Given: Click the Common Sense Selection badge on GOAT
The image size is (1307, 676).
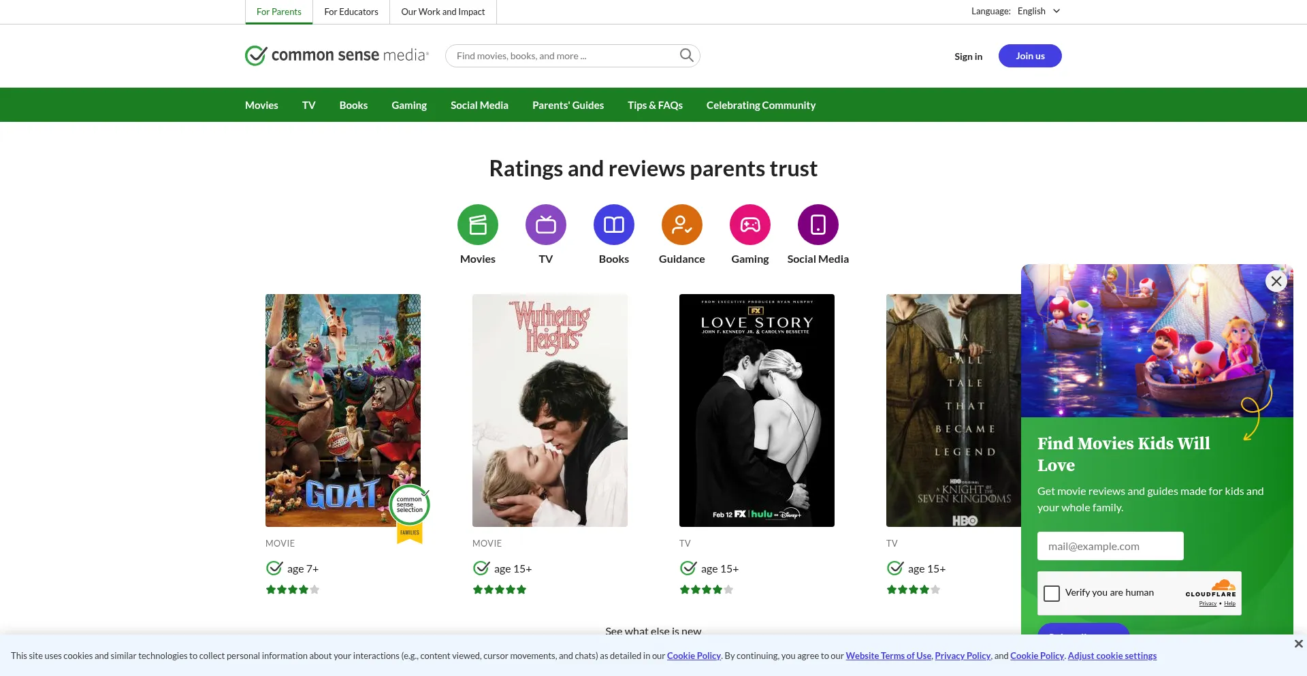Looking at the screenshot, I should (x=410, y=514).
